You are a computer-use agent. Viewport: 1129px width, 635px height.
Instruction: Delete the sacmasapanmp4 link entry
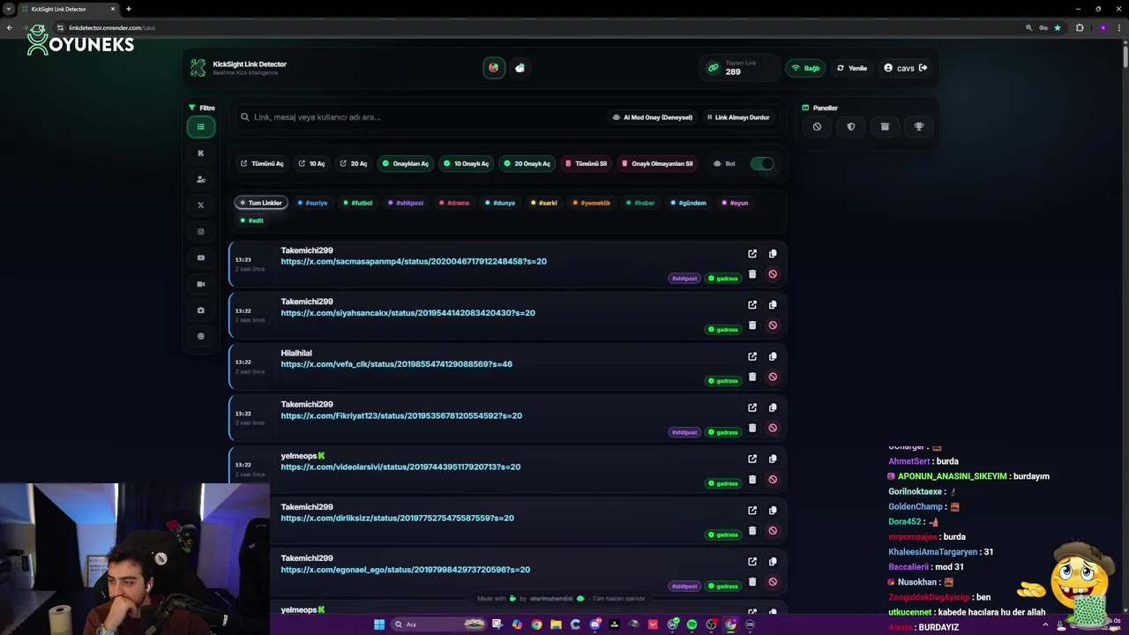[x=752, y=274]
